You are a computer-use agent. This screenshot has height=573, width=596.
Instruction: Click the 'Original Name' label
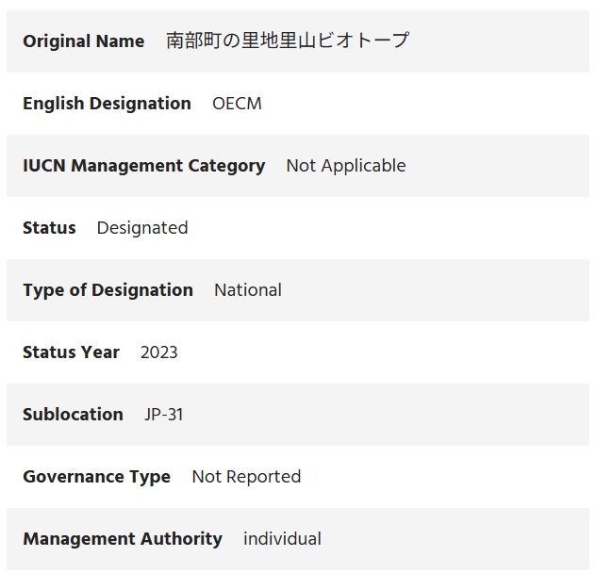pyautogui.click(x=83, y=41)
